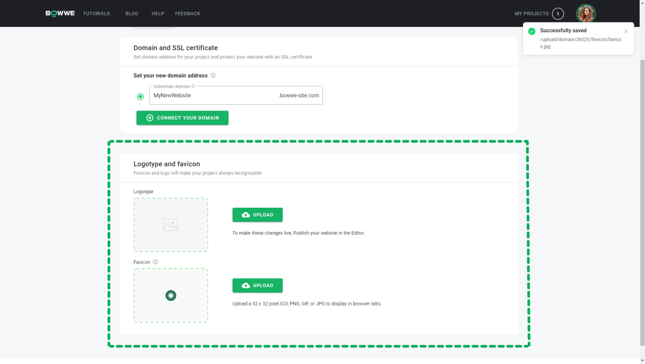Click Connect Your Domain button
Viewport: 645px width, 364px height.
click(x=182, y=118)
